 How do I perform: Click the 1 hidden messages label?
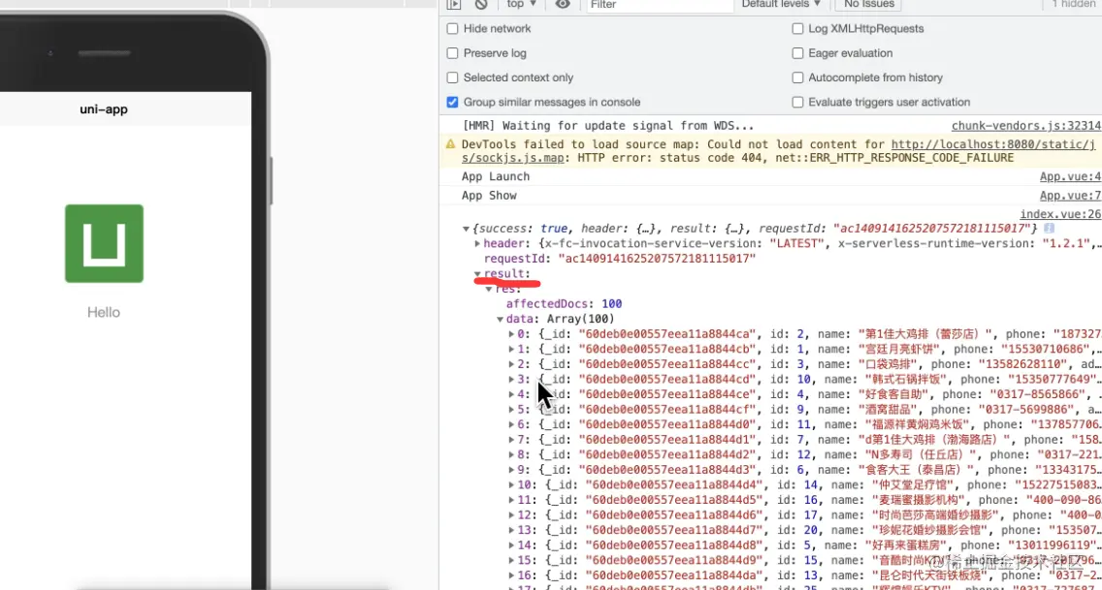pos(1073,4)
